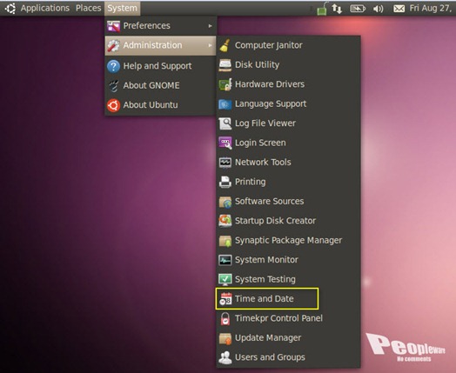Click the Users and Groups label
The width and height of the screenshot is (456, 373).
click(x=270, y=357)
